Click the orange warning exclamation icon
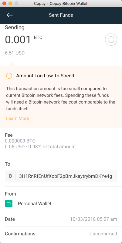 (9, 76)
